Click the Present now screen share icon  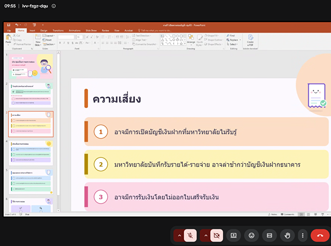tap(234, 235)
